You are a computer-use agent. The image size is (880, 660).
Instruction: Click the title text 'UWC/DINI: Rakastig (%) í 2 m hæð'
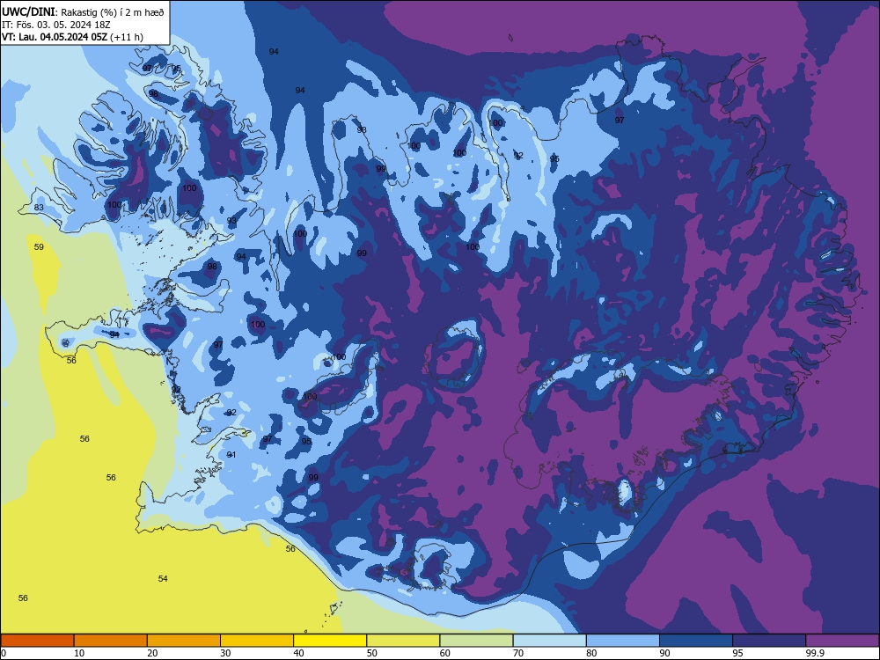click(x=83, y=11)
